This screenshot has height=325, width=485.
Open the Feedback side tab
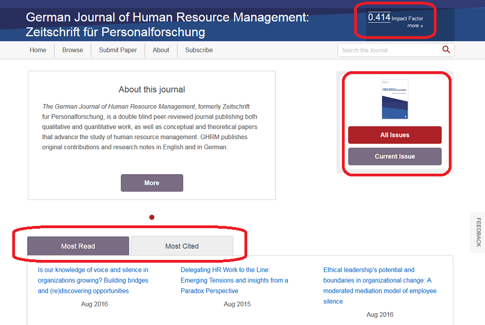(x=478, y=232)
